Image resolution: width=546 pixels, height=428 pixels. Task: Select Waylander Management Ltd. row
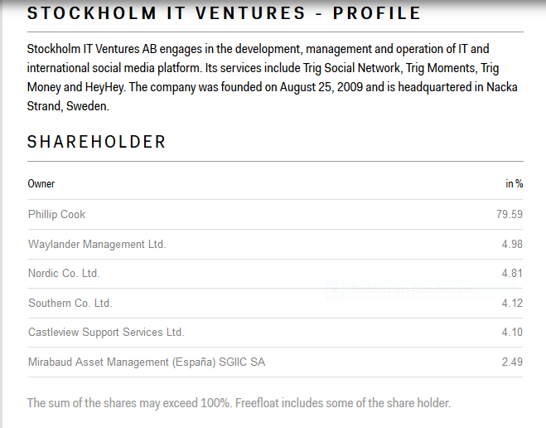[x=275, y=245]
